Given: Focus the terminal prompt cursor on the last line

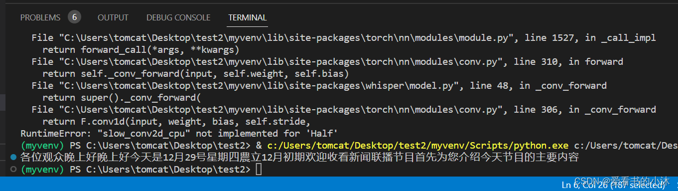Looking at the screenshot, I should (258, 170).
